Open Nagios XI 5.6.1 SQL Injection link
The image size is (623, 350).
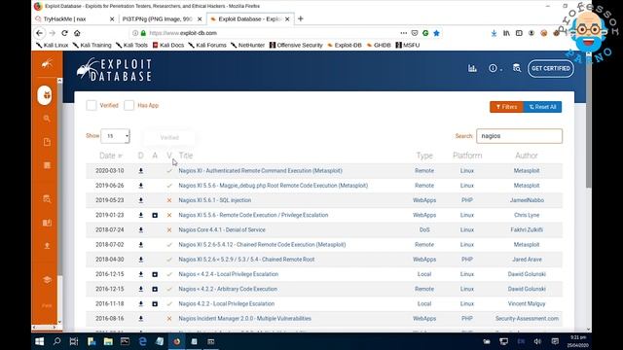[214, 200]
